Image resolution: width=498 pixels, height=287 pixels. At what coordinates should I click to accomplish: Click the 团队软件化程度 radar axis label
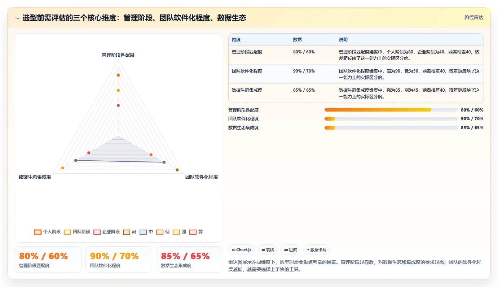(202, 177)
